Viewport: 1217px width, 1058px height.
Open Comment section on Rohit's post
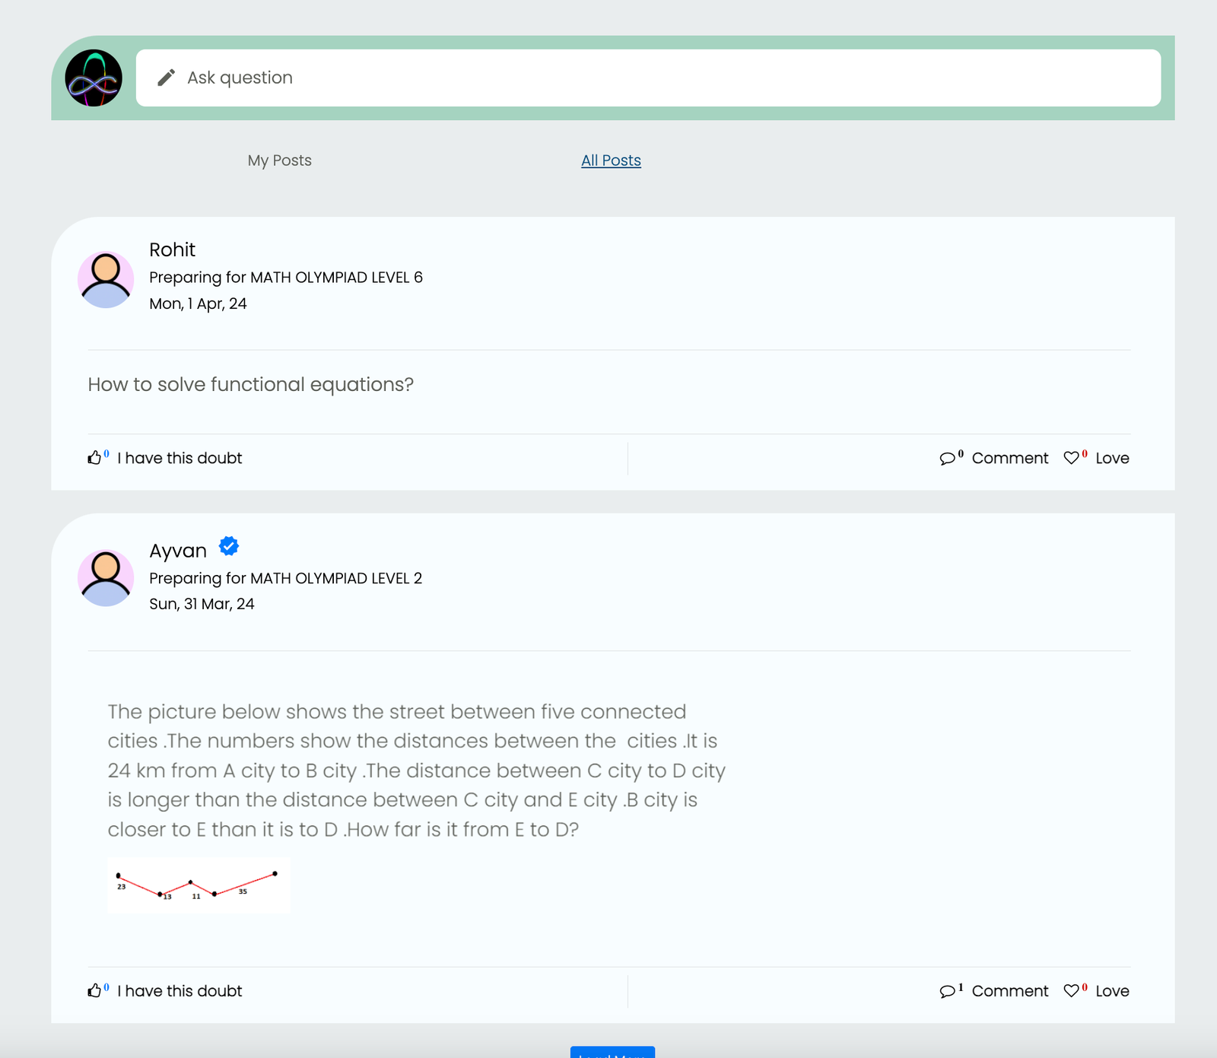point(1009,458)
